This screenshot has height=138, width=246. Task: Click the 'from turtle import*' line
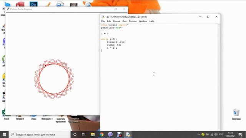(115, 25)
